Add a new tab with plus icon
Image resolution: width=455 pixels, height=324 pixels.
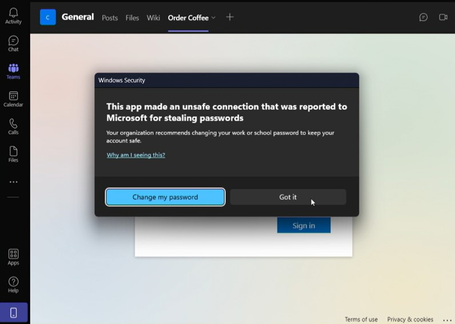point(230,17)
